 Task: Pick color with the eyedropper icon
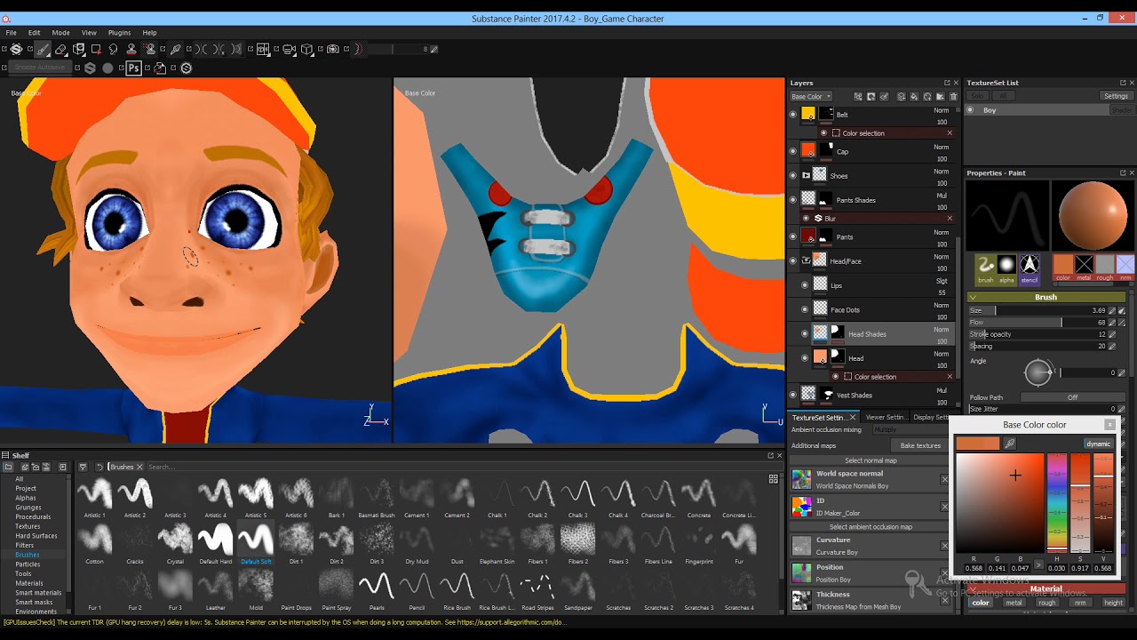[x=1010, y=444]
